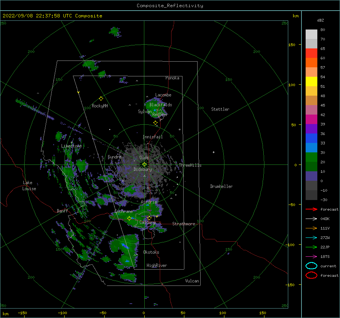The height and width of the screenshot is (318, 340).
Task: Click the Stettler city label
Action: point(220,109)
